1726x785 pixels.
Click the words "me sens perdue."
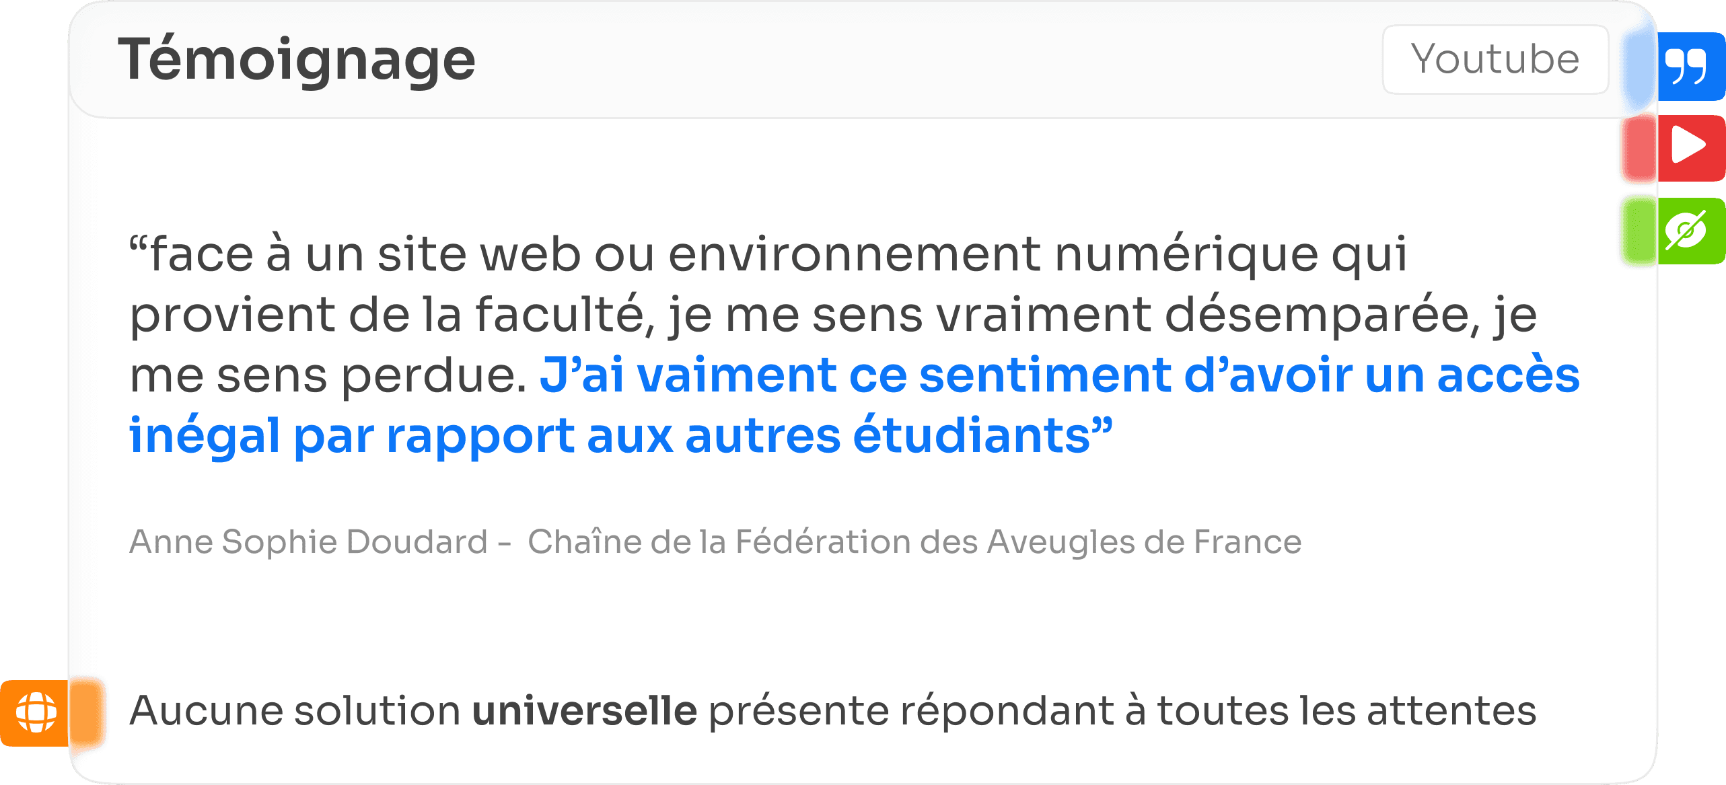tap(328, 375)
